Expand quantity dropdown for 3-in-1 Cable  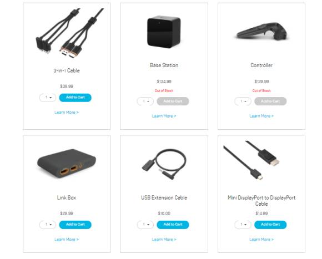pyautogui.click(x=48, y=98)
